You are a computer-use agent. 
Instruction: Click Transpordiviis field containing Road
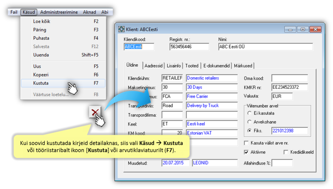coord(172,106)
